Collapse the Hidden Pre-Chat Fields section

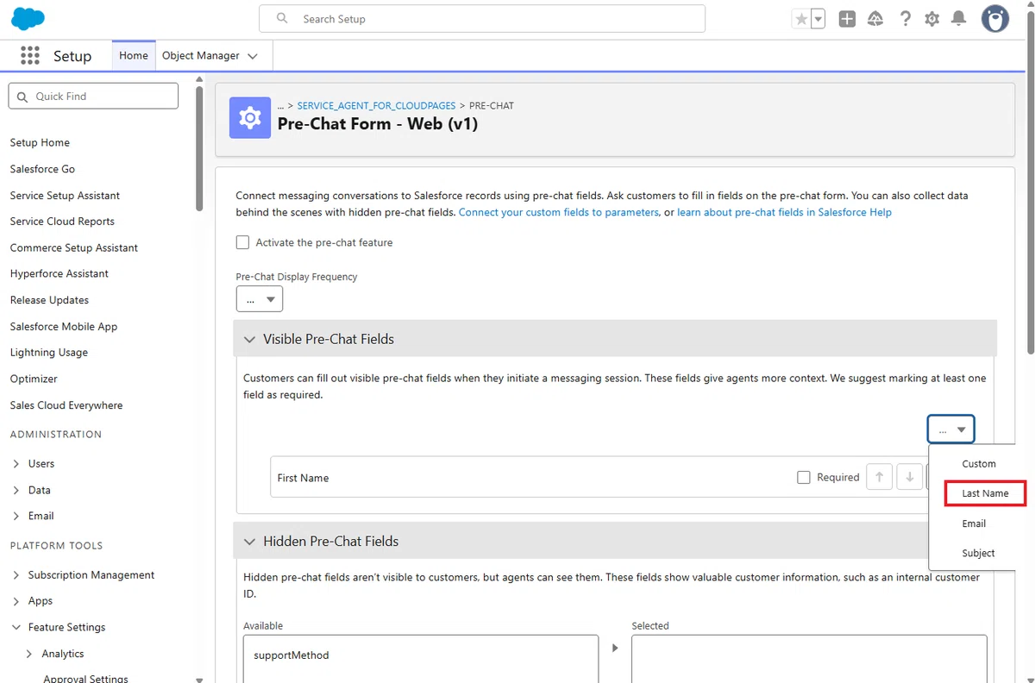coord(249,542)
